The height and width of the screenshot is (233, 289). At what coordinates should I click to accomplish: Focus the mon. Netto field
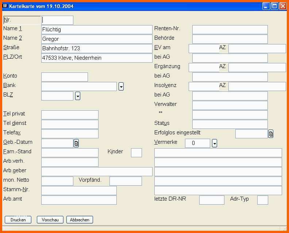(x=57, y=181)
